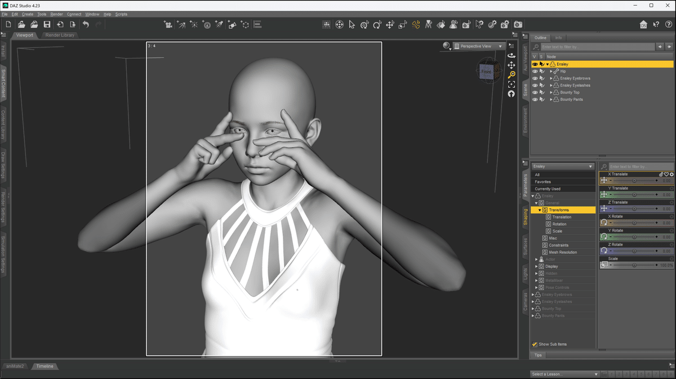This screenshot has width=676, height=379.
Task: Click the viewport Pan control icon
Action: pyautogui.click(x=512, y=65)
